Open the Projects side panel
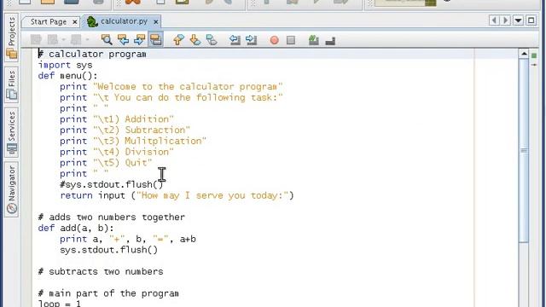The width and height of the screenshot is (546, 307). coord(11,37)
